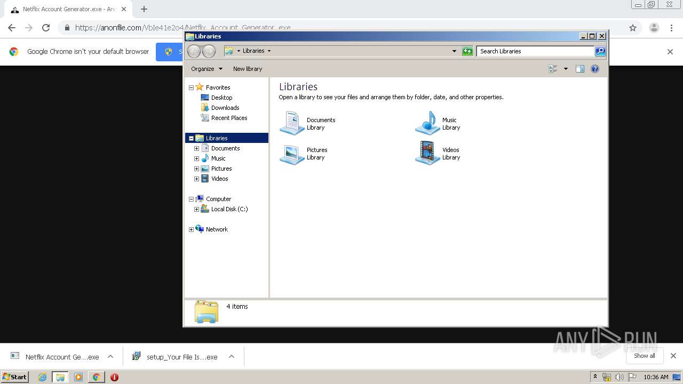Click Chrome reload page icon
Screen dimensions: 683x384
pyautogui.click(x=46, y=28)
